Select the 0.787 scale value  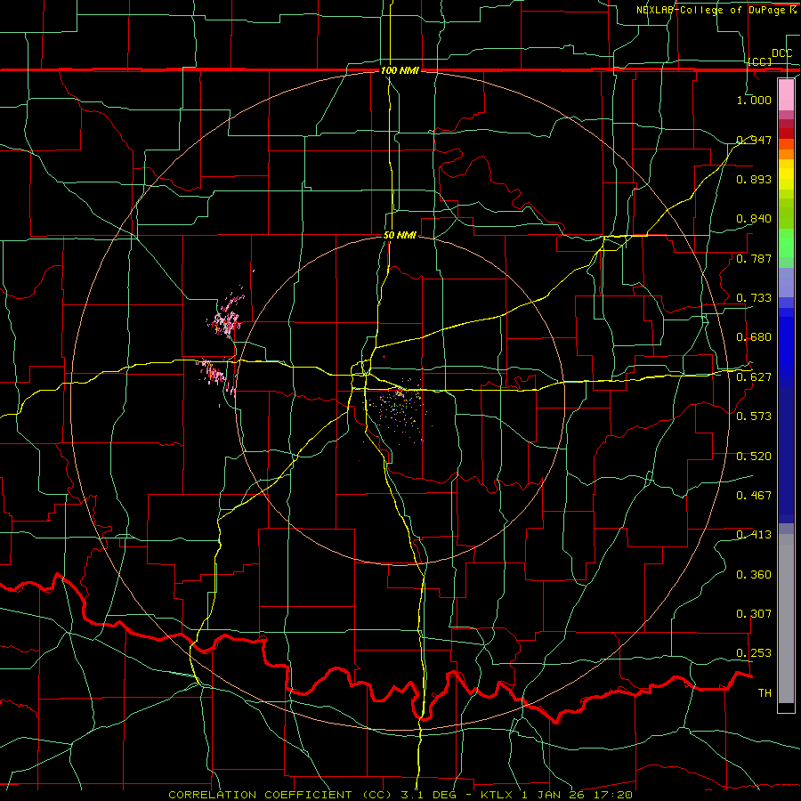coord(754,258)
